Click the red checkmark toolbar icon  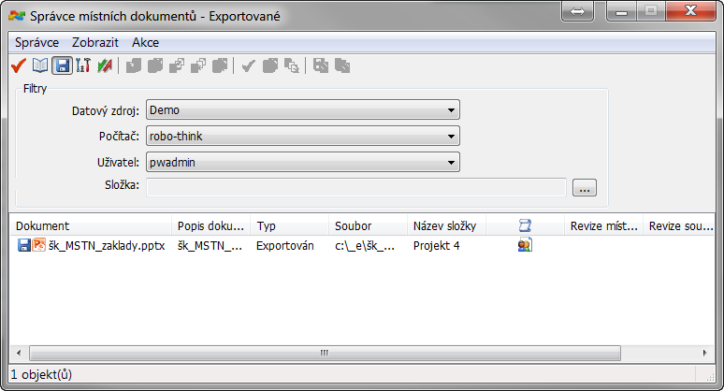pos(17,65)
